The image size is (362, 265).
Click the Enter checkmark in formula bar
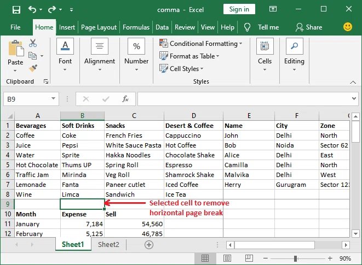[x=106, y=99]
